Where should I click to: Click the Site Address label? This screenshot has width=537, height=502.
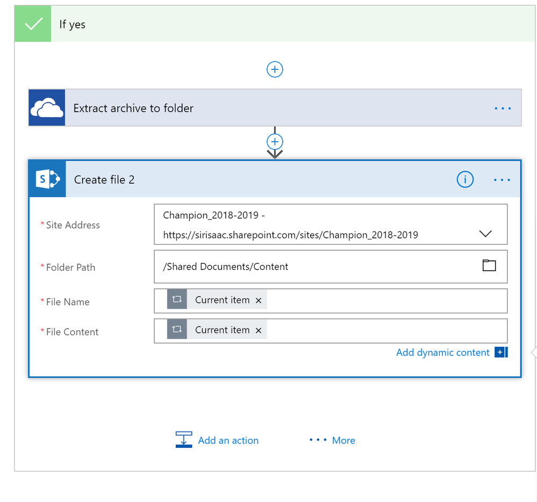[x=73, y=225]
